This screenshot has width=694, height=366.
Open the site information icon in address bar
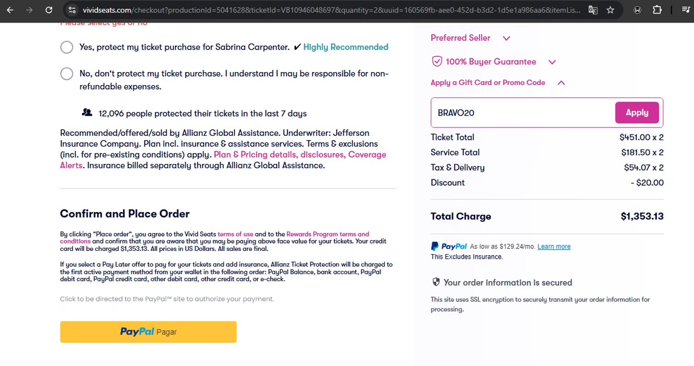tap(71, 10)
